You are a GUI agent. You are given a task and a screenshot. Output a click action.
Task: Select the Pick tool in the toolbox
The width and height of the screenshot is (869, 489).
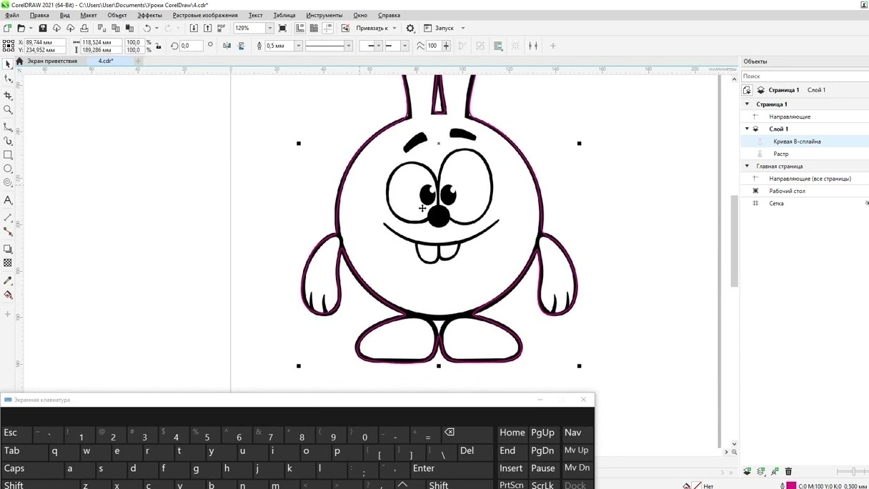[8, 64]
